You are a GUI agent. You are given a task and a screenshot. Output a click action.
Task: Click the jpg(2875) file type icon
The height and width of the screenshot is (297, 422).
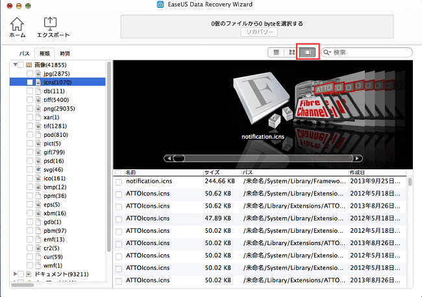point(38,74)
